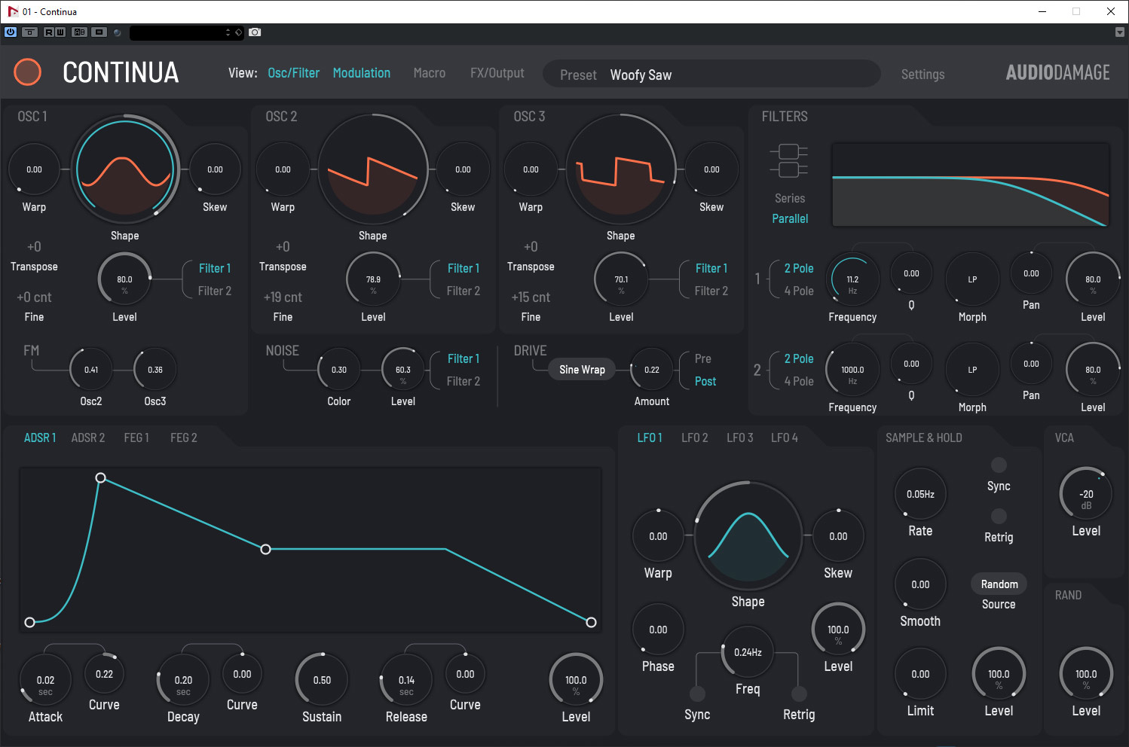The image size is (1129, 747).
Task: Click the camera snapshot icon
Action: 255,32
